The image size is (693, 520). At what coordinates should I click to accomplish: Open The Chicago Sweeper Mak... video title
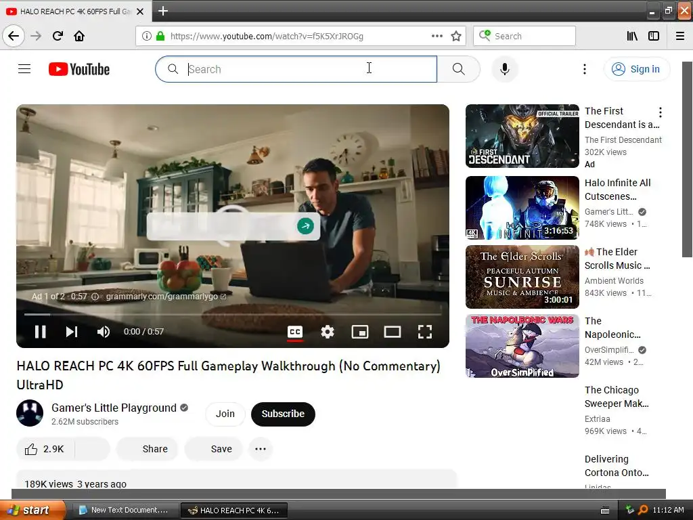[617, 397]
